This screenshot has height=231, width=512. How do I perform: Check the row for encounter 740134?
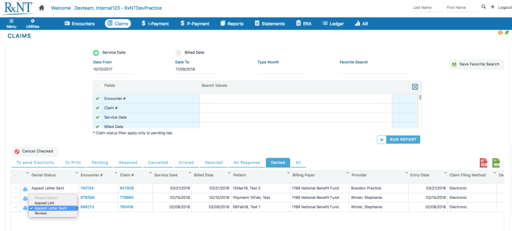15,188
